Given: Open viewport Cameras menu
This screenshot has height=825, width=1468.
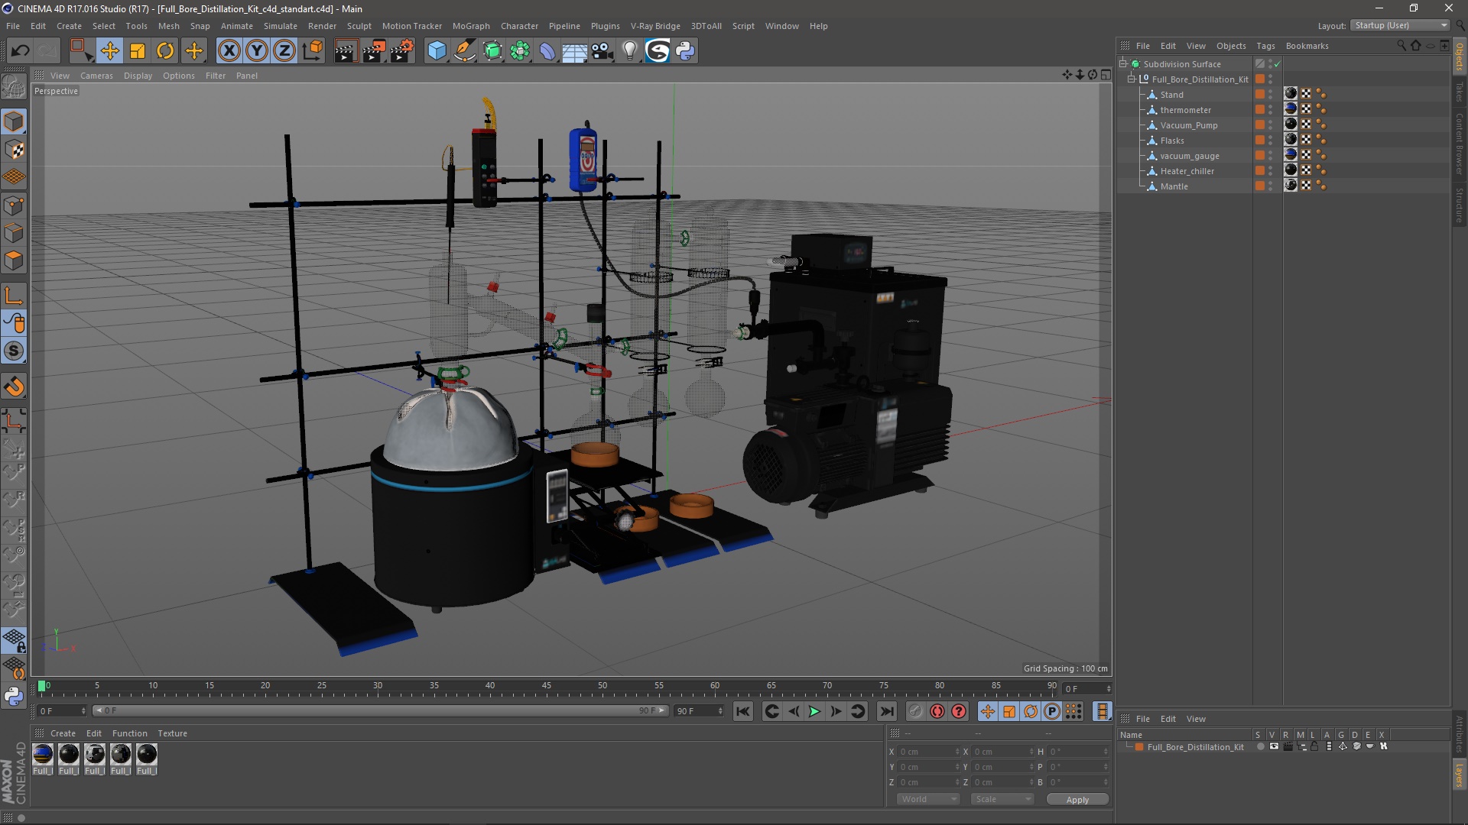Looking at the screenshot, I should 96,76.
